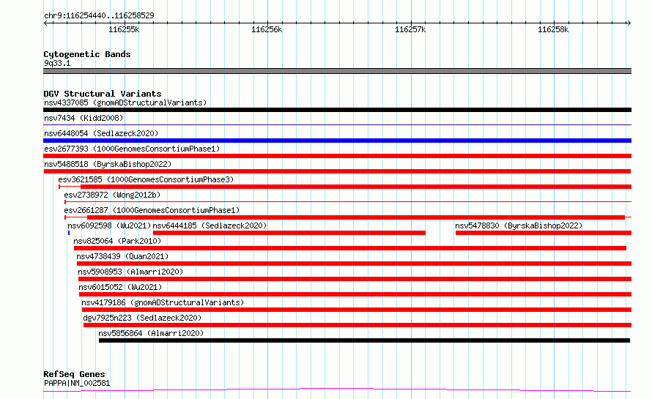Click the black nsv5856864 variant bar

[364, 340]
